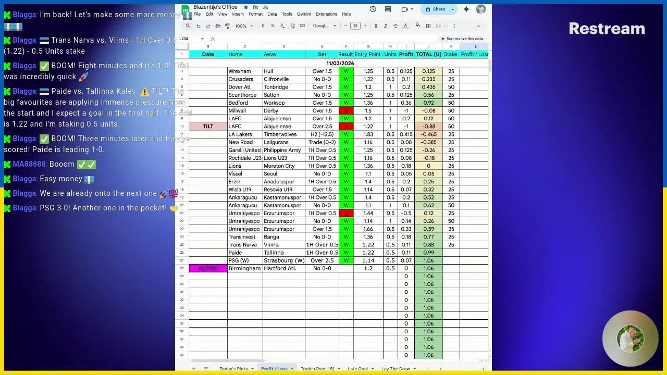Screen dimensions: 667x375
Task: Open the Data menu
Action: click(x=272, y=14)
